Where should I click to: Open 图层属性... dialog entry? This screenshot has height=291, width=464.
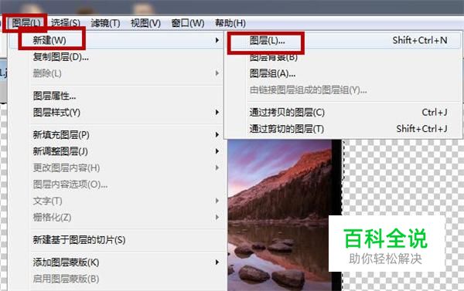click(x=54, y=96)
